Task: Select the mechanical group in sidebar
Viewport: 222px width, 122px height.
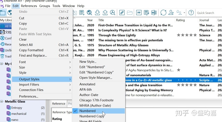Action: click(19, 114)
